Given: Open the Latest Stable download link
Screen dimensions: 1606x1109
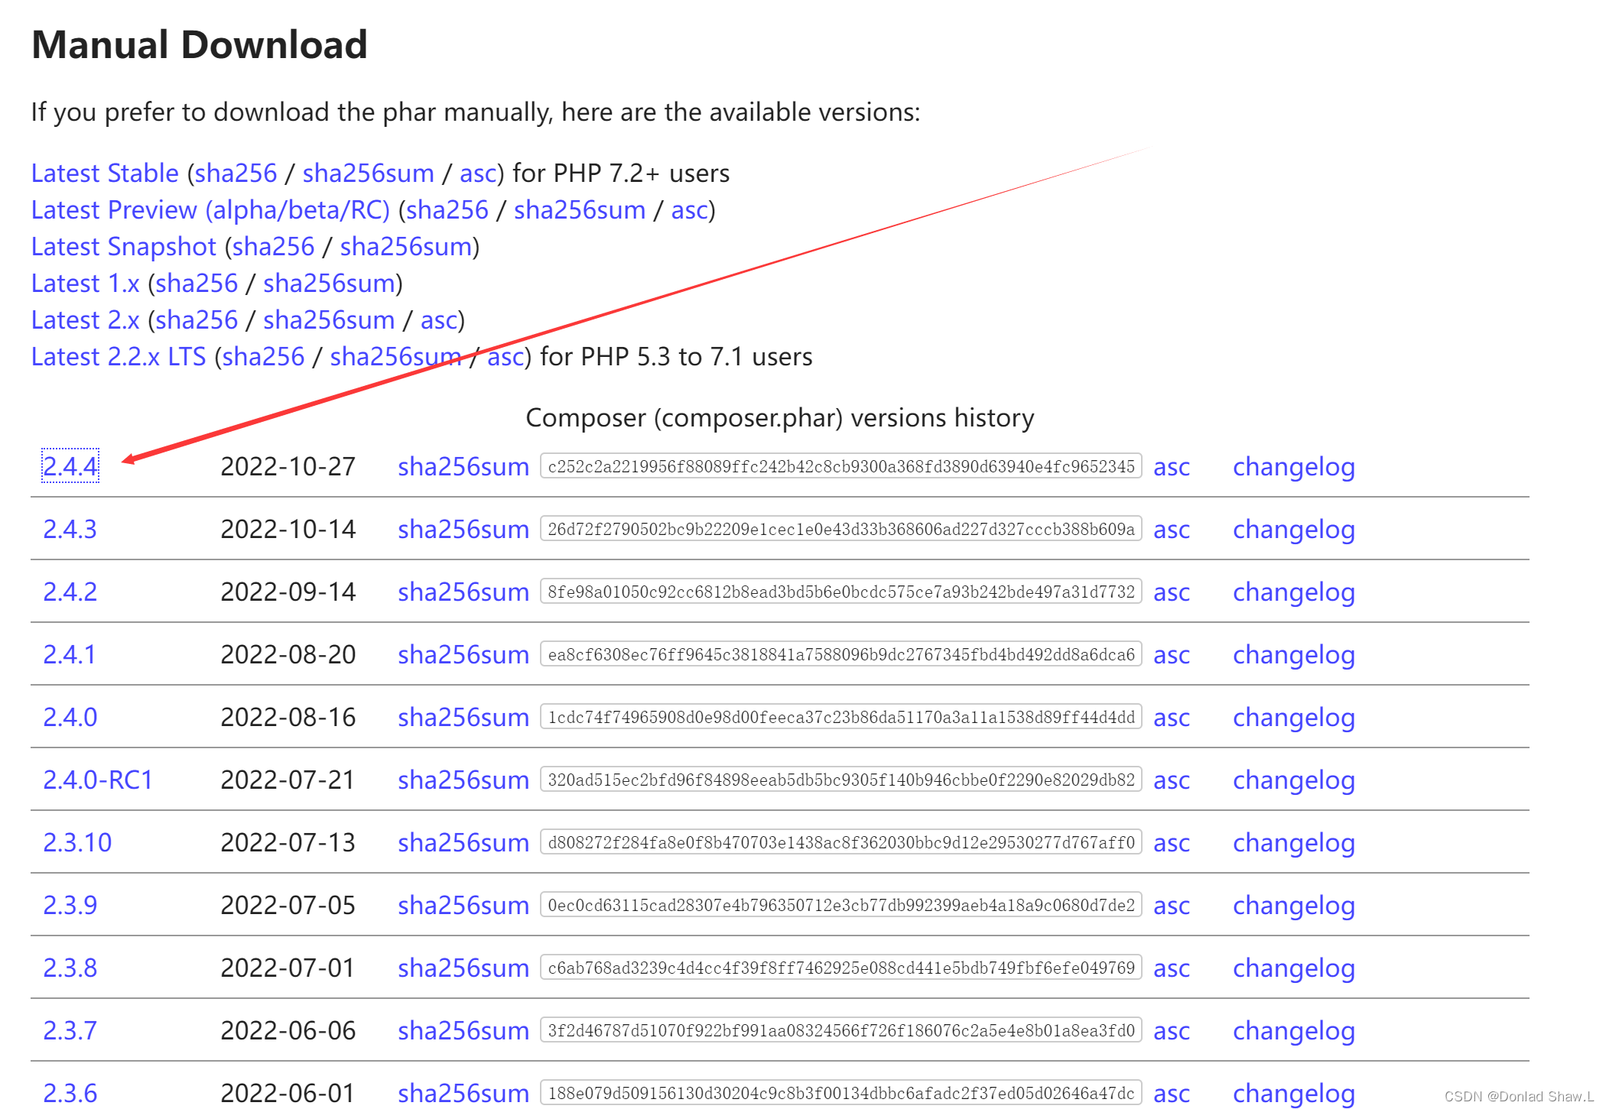Looking at the screenshot, I should pos(105,173).
